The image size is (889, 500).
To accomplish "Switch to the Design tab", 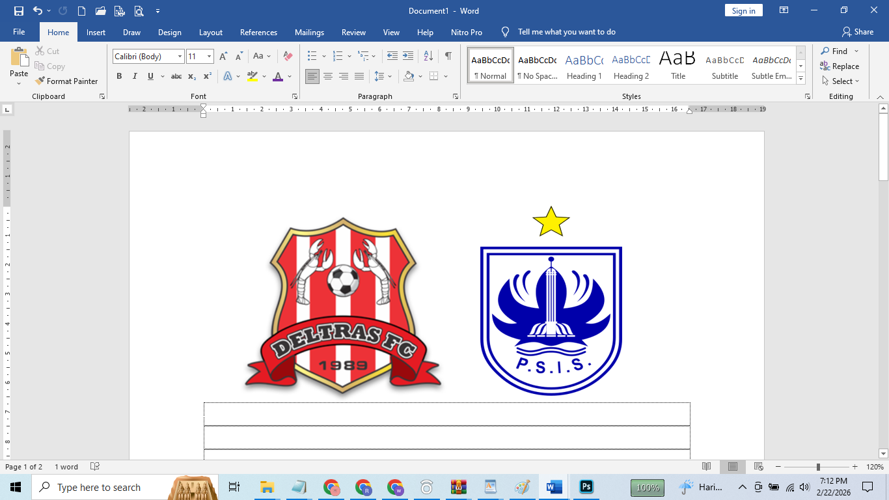I will [x=170, y=32].
